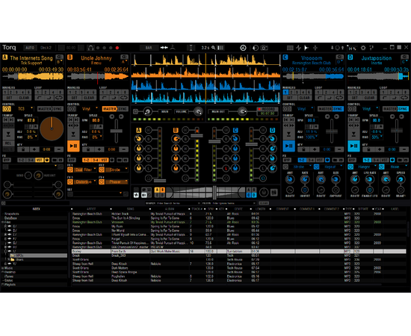This screenshot has width=411, height=336.
Task: Click the play/pause button on Deck B
Action: coord(73,146)
